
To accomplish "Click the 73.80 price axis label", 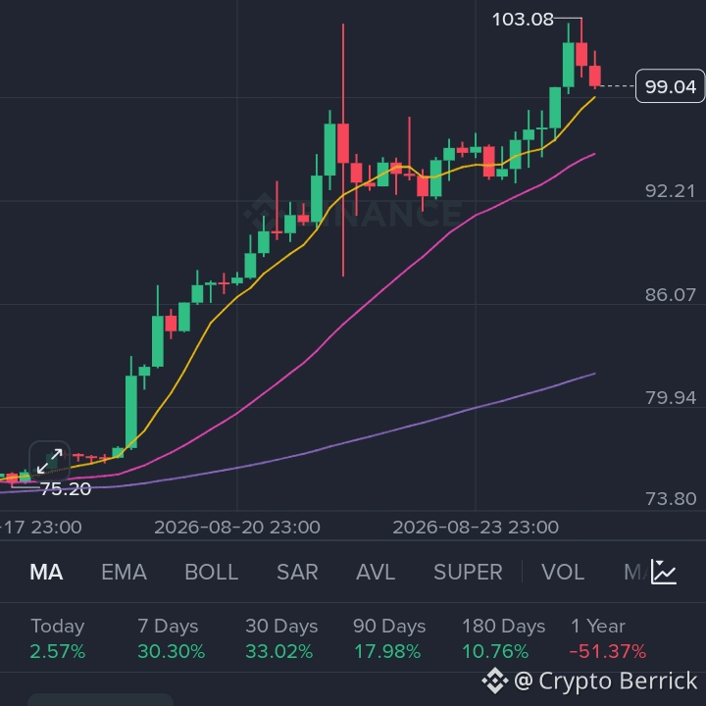I will coord(671,499).
